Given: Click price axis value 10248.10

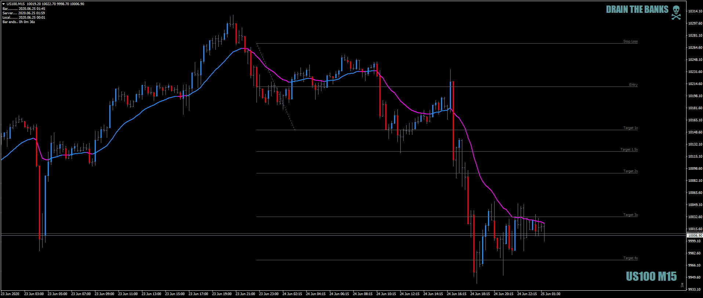Looking at the screenshot, I should coord(695,60).
